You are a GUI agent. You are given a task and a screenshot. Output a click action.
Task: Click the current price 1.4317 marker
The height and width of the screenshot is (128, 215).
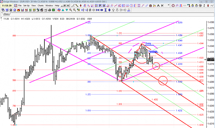(211, 60)
